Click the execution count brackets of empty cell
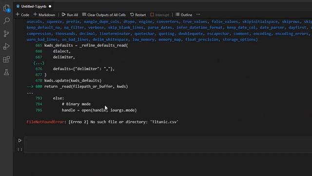This screenshot has height=176, width=312. tap(20, 150)
